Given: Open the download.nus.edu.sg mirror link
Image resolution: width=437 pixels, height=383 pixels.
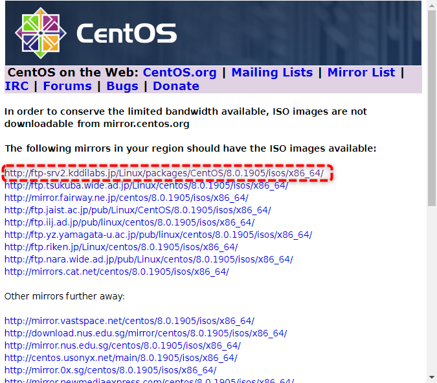Looking at the screenshot, I should (x=146, y=333).
